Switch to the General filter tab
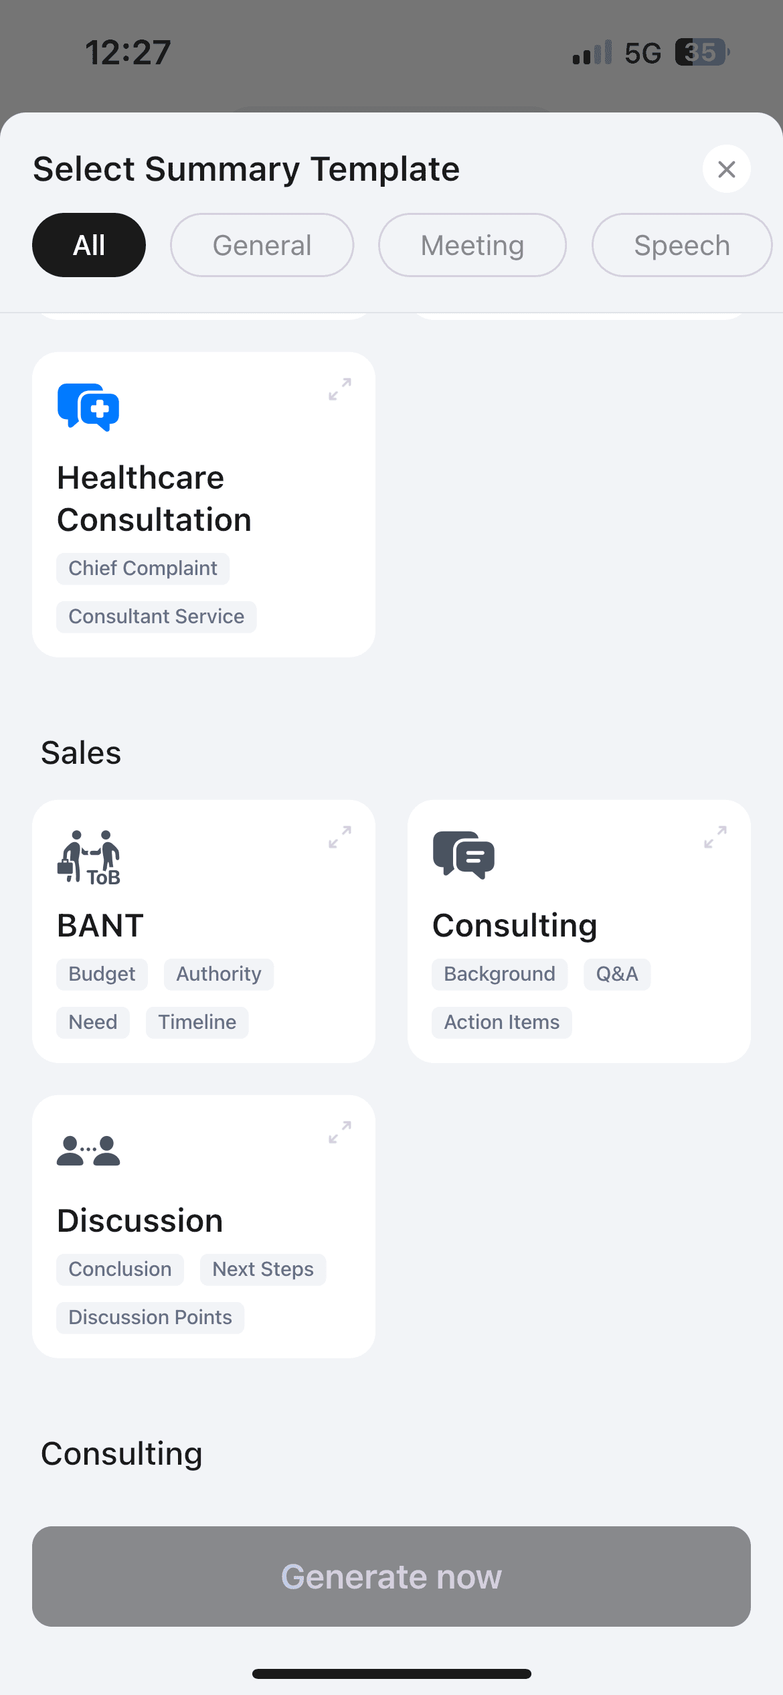The width and height of the screenshot is (783, 1695). 262,245
